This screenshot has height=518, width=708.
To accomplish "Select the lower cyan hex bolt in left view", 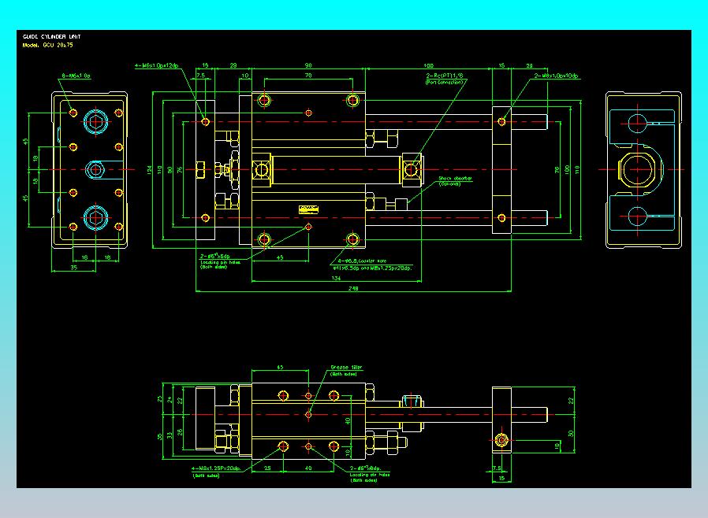I will [95, 218].
